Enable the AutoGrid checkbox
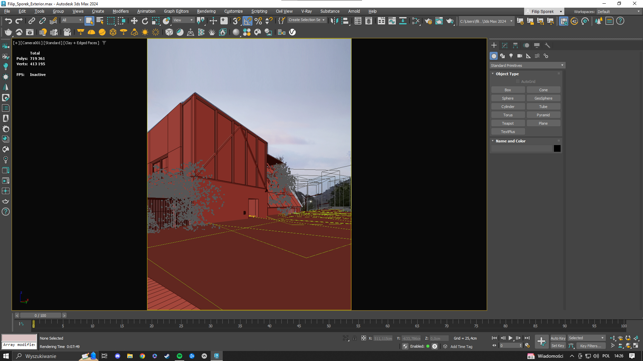The image size is (643, 361). 518,82
